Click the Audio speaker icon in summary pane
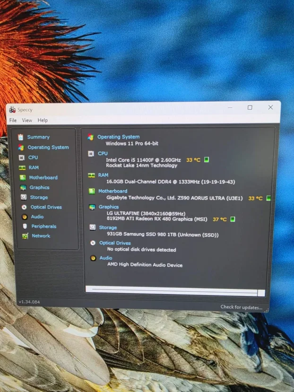294x392 pixels. 93,258
